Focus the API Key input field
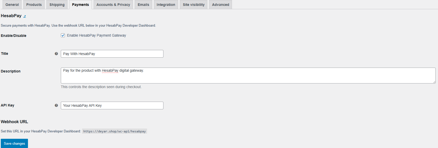 (112, 105)
